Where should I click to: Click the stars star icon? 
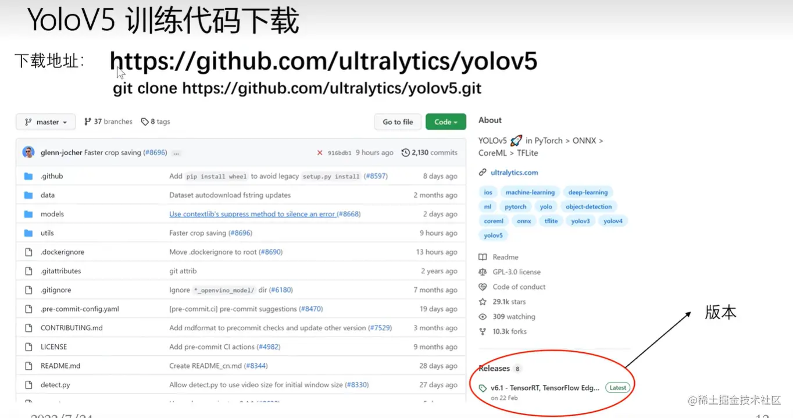(483, 302)
